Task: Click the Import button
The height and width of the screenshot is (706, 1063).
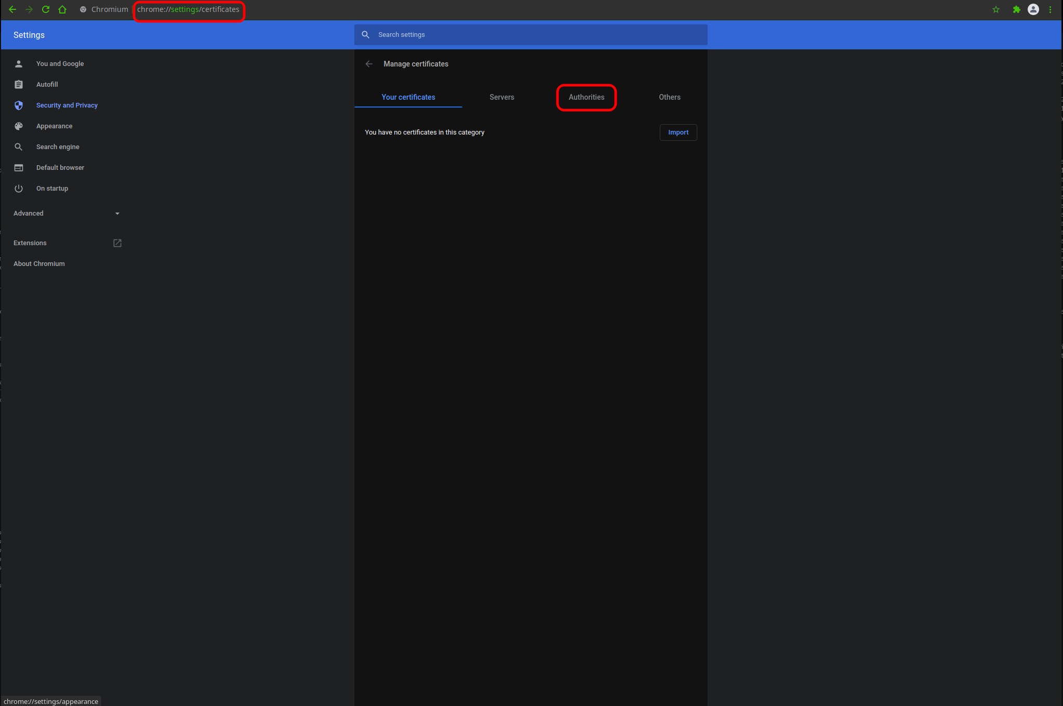Action: [x=678, y=132]
